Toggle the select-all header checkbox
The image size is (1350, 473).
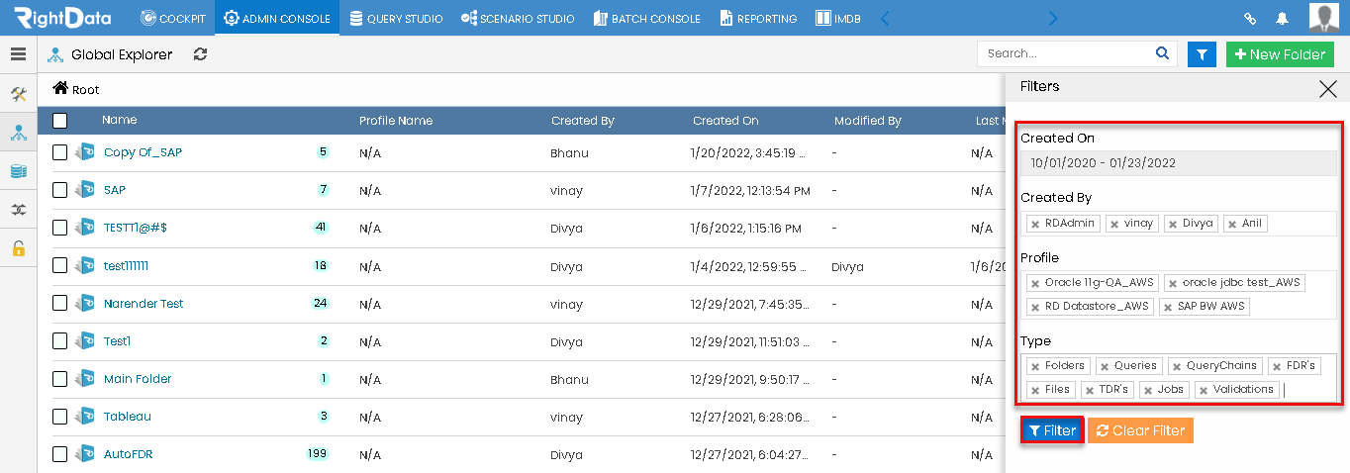pos(60,120)
